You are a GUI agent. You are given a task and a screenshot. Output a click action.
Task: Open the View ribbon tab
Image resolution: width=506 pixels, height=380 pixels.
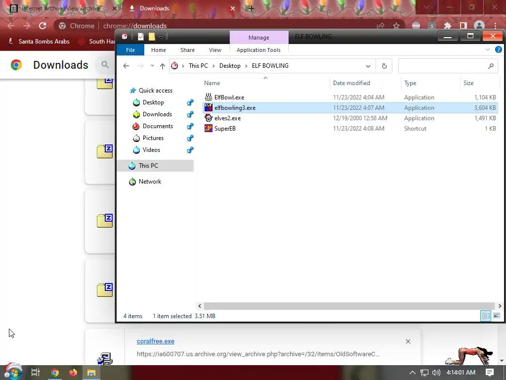[215, 50]
